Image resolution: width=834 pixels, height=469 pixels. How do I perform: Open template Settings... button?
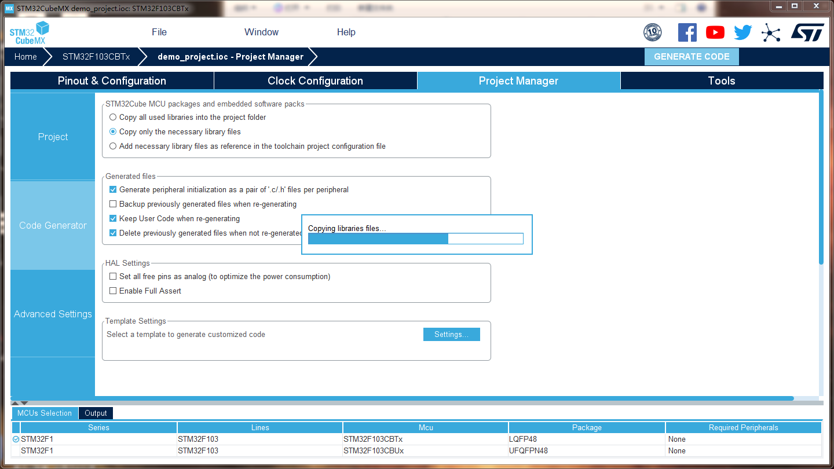pos(451,334)
